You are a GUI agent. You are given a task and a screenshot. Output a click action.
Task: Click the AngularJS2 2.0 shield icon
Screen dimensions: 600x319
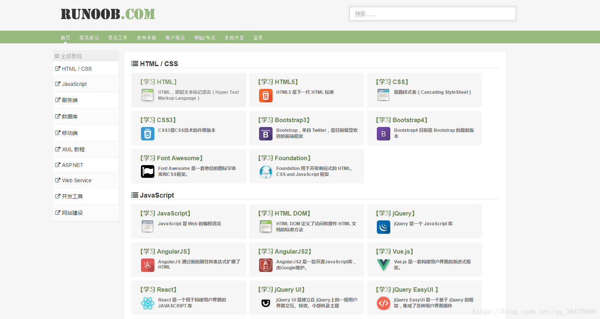pyautogui.click(x=266, y=265)
